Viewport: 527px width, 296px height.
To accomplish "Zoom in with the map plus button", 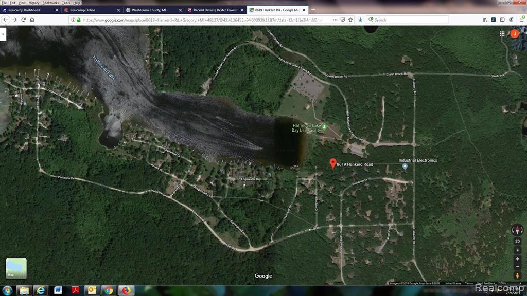I will point(517,258).
